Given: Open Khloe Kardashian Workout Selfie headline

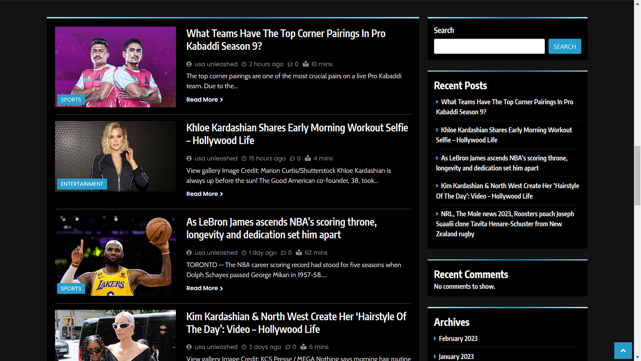Looking at the screenshot, I should click(x=297, y=134).
